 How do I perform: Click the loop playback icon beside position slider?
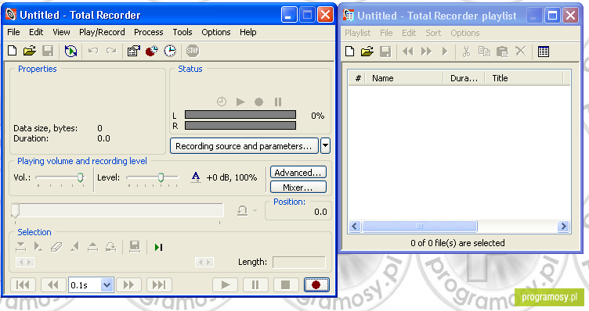tap(243, 211)
